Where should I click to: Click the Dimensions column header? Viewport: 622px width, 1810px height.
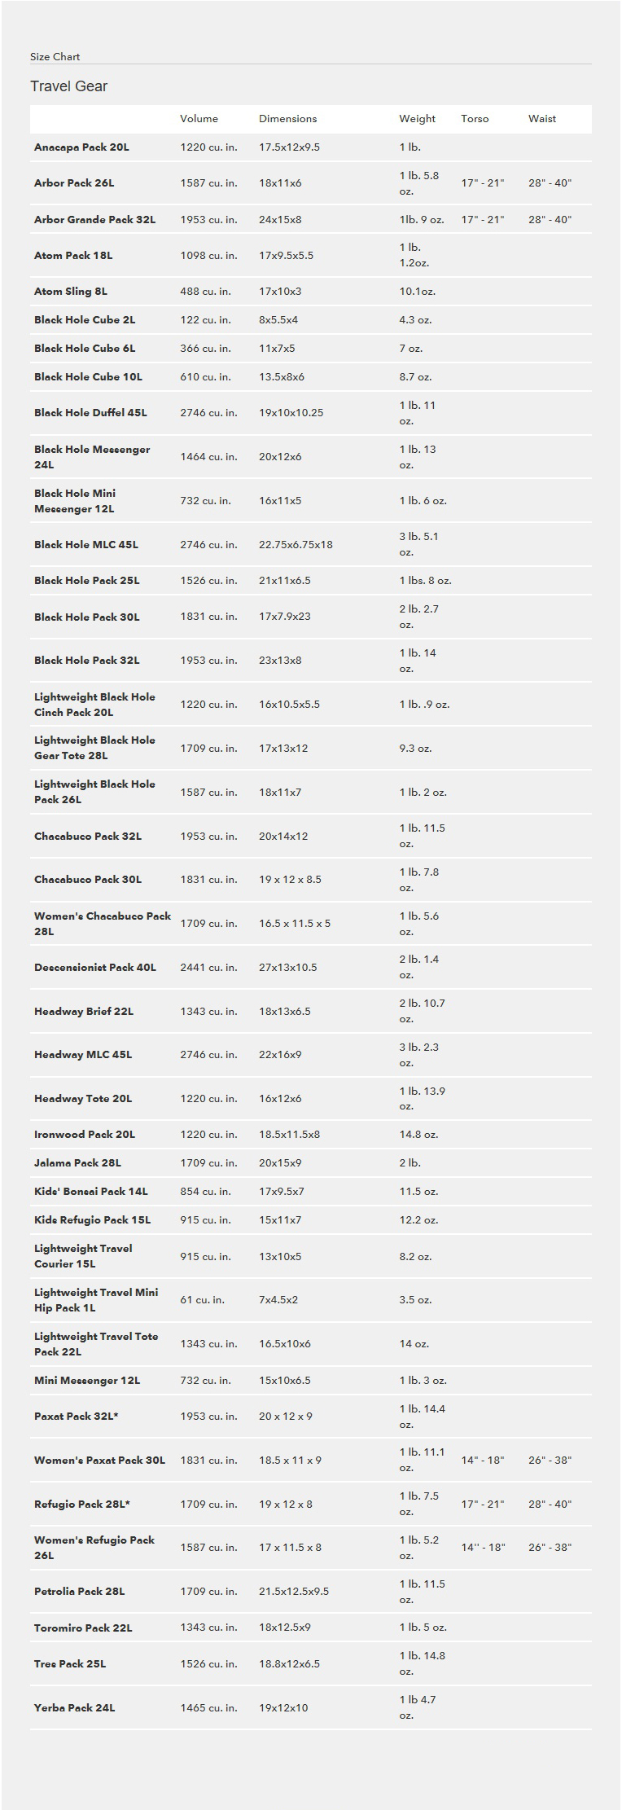click(x=287, y=119)
